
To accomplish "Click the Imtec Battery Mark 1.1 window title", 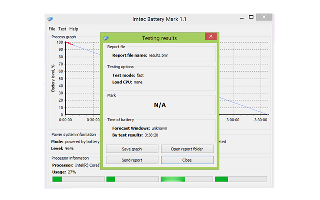I will 160,19.
